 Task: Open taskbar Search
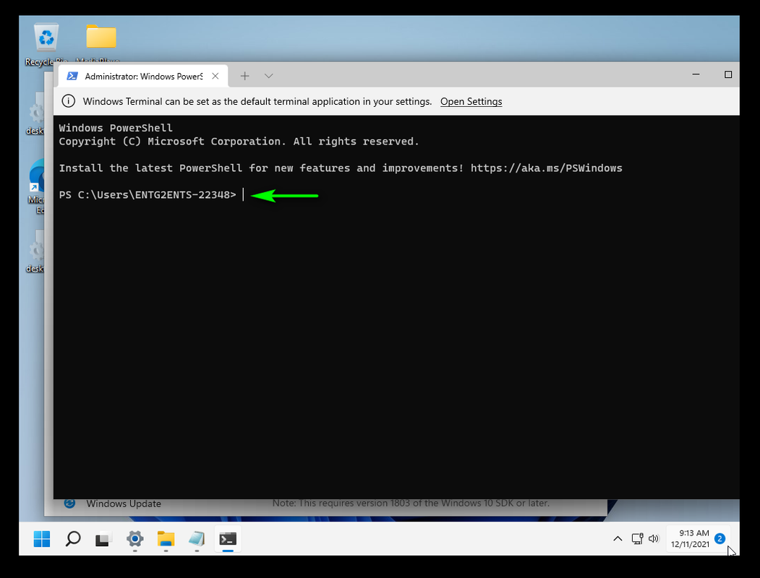point(73,539)
